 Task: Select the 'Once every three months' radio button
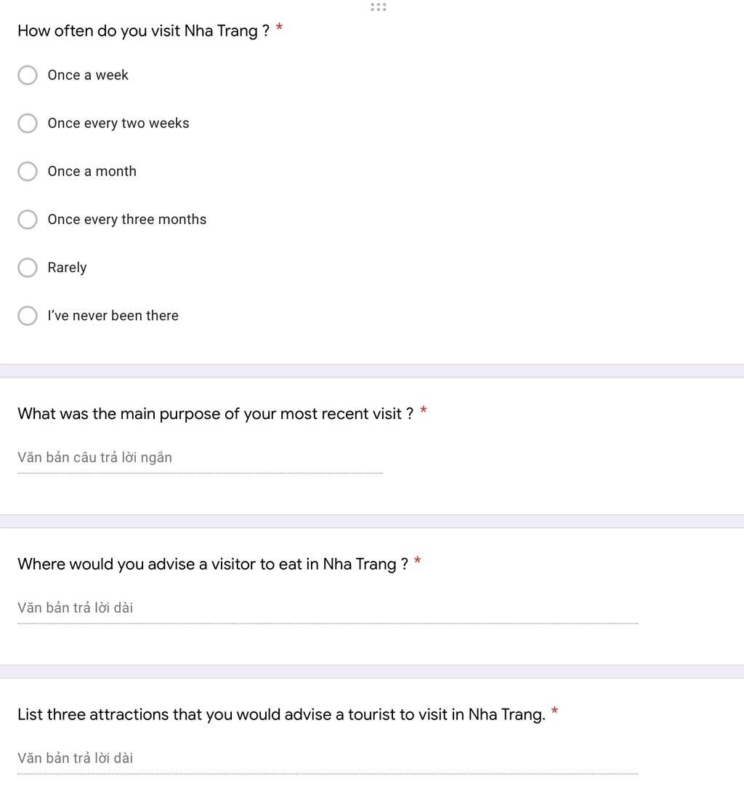tap(27, 220)
